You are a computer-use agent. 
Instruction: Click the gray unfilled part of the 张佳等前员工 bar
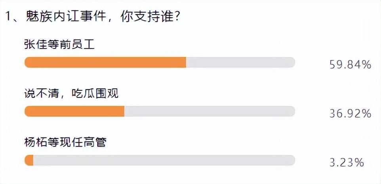(240, 62)
